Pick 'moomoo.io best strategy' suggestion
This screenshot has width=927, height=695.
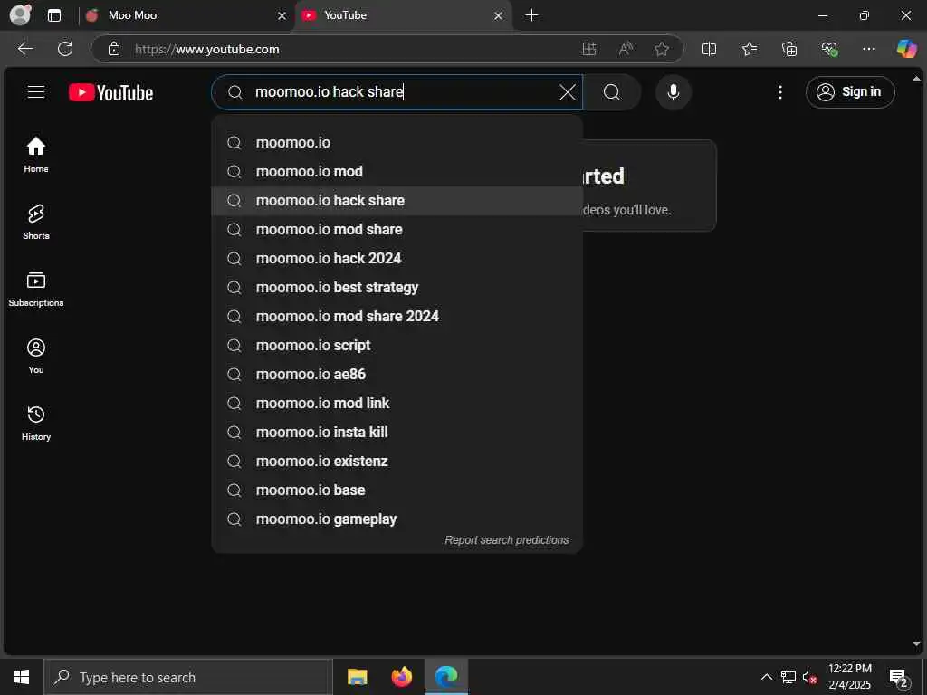pos(397,287)
